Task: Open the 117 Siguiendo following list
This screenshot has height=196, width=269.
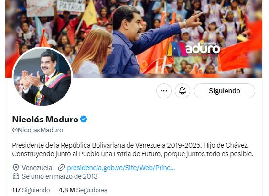Action: [x=31, y=190]
